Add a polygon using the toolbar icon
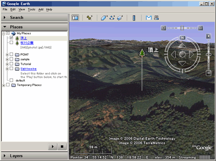The image size is (216, 161). [104, 18]
